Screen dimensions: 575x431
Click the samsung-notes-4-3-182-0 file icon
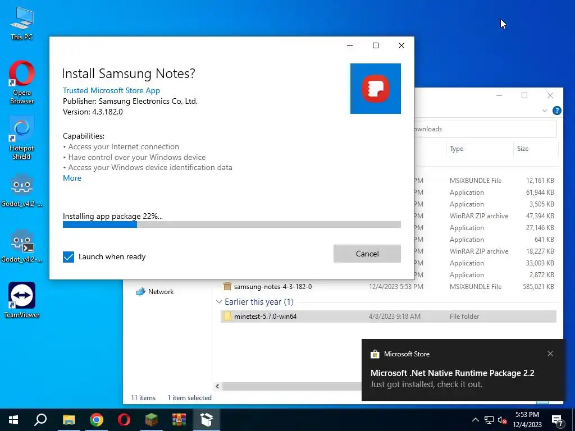tap(227, 287)
